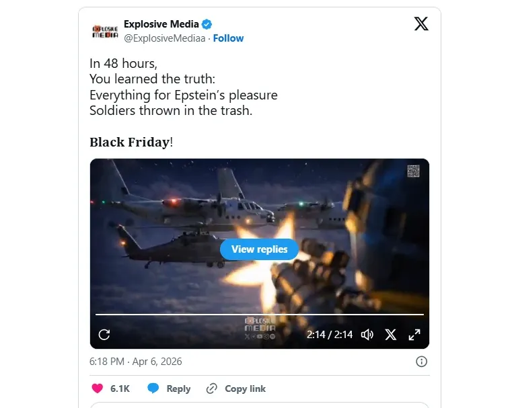Open the Explosive Media display name

click(161, 24)
